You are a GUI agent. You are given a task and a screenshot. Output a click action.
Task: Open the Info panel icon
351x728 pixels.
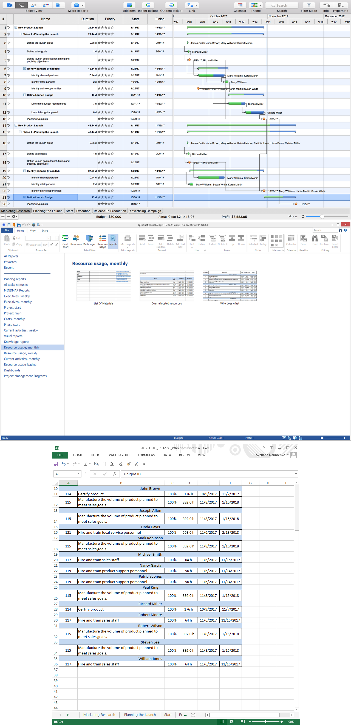[326, 5]
